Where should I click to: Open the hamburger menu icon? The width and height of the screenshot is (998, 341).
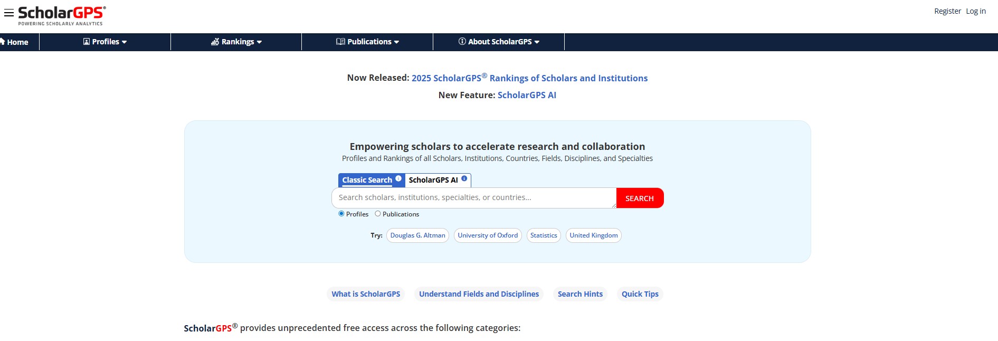tap(8, 13)
